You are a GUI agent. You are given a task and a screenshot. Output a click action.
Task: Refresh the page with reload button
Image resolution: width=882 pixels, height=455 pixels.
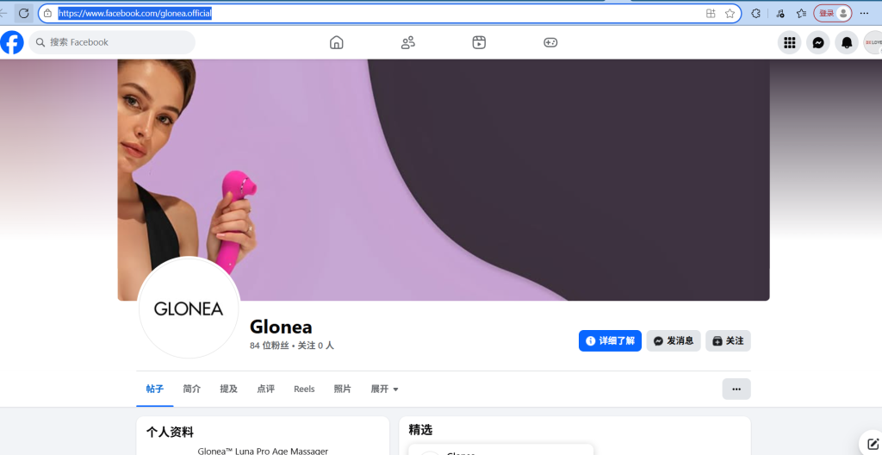[23, 13]
